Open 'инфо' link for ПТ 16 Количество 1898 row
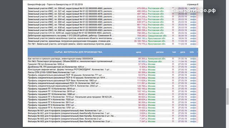Viewport: 229px width, 128px height. 193,94
